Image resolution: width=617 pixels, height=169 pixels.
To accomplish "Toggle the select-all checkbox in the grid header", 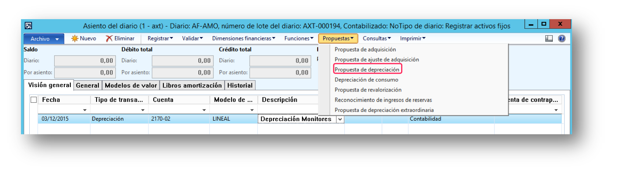I will click(34, 100).
